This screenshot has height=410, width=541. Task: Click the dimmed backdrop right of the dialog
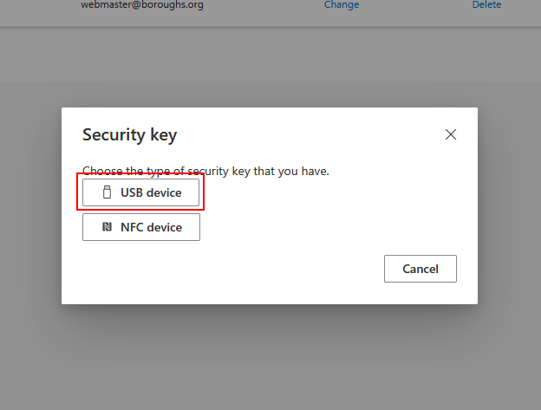point(510,208)
